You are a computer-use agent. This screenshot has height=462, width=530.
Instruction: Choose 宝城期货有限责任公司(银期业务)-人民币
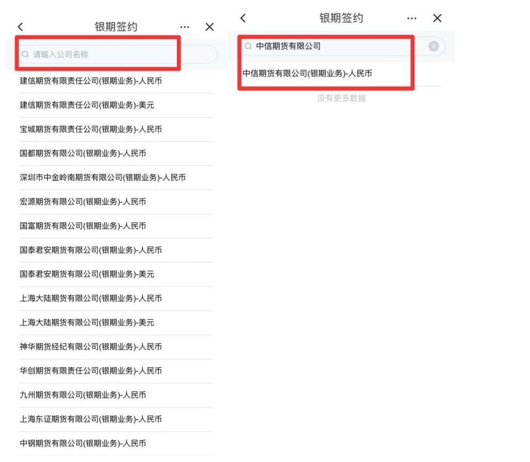[116, 129]
